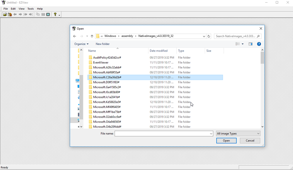
Task: Select the NativeImages_v4.0.30319_32 breadcrumb
Action: pos(156,36)
